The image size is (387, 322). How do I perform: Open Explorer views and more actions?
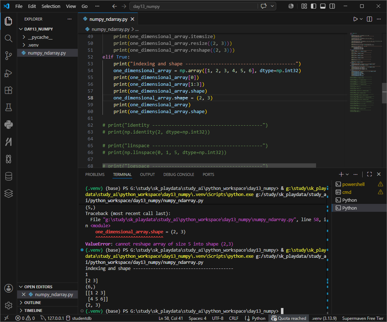coord(70,19)
